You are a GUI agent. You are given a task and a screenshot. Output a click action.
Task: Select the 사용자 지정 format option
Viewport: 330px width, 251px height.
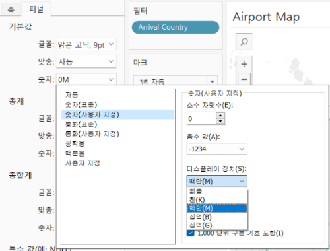82,163
